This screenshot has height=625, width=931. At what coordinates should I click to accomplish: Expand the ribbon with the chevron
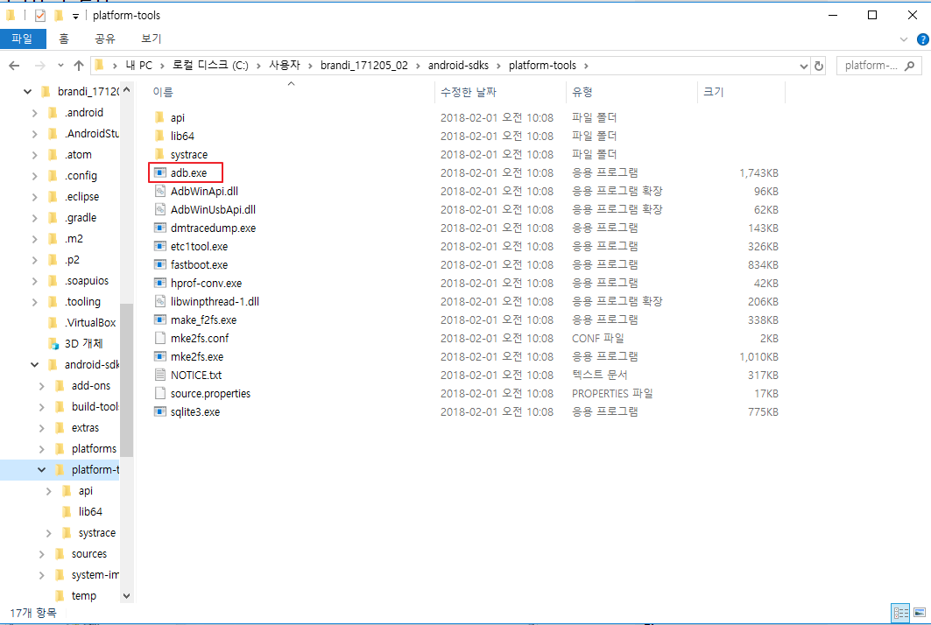[x=905, y=39]
